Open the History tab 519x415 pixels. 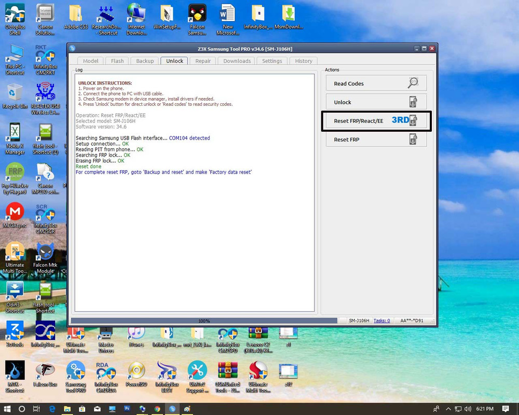click(304, 61)
